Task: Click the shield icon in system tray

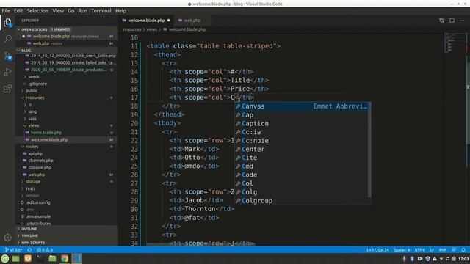Action: [427, 259]
